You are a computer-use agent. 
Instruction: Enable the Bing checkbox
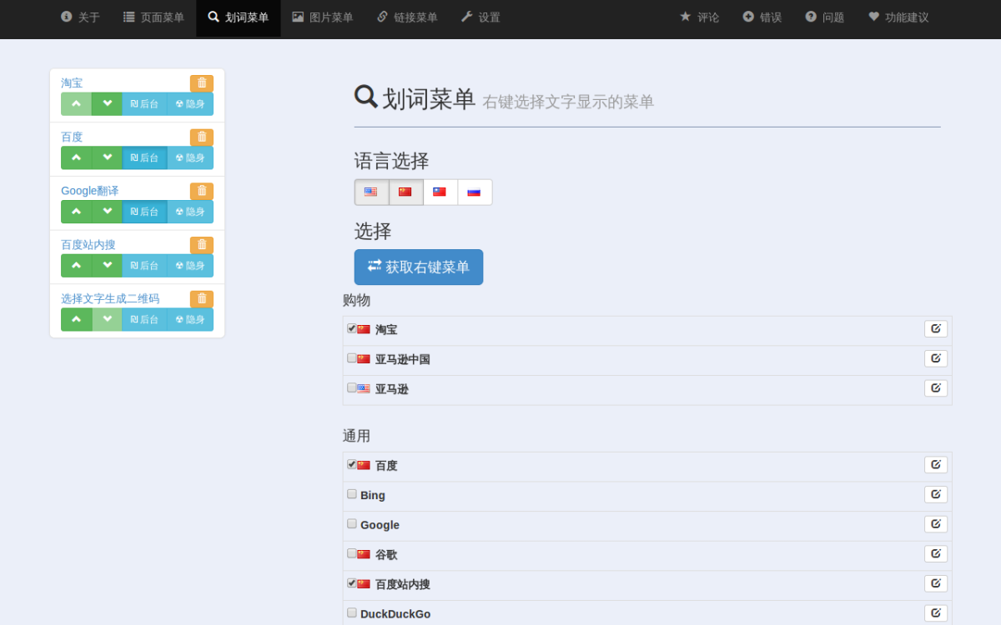tap(352, 494)
